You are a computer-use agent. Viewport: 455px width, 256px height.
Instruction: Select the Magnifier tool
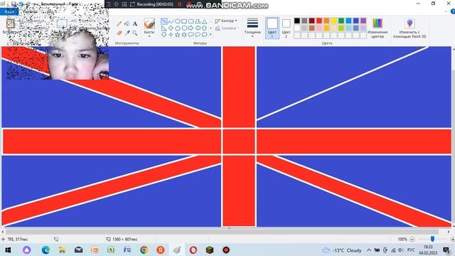pyautogui.click(x=135, y=33)
